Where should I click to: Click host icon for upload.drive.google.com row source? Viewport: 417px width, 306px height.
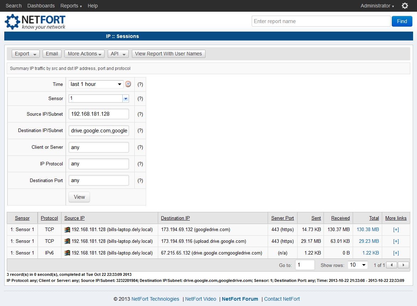[67, 241]
